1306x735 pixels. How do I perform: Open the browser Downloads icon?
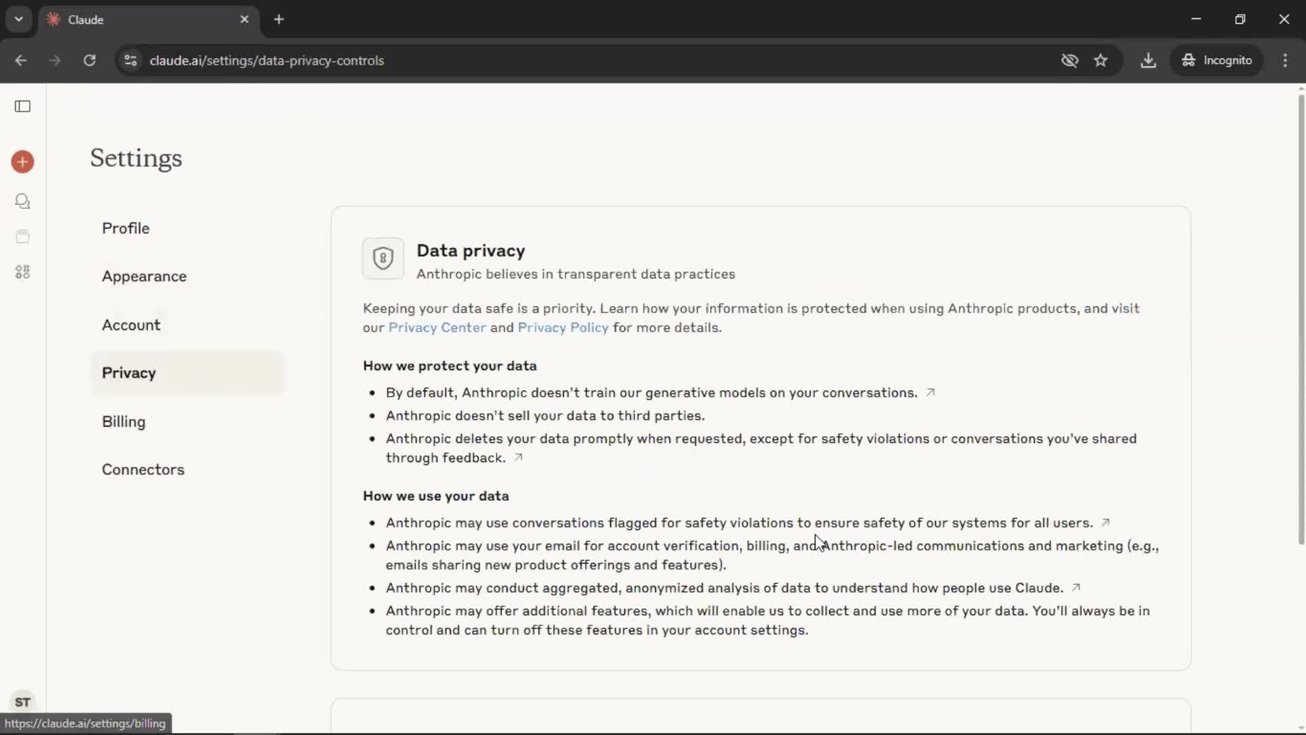tap(1148, 61)
